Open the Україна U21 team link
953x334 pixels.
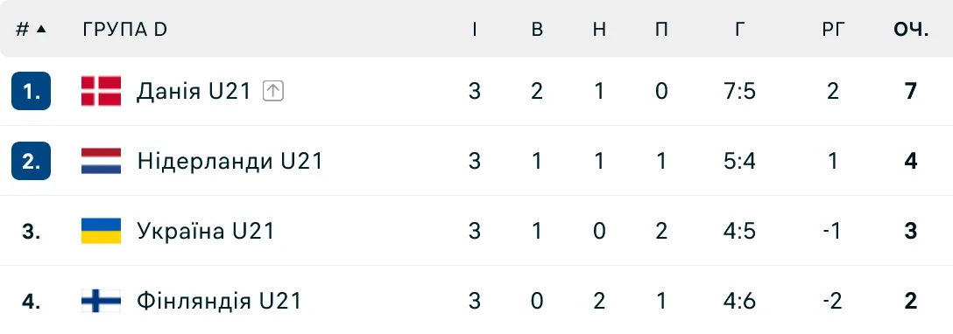pyautogui.click(x=206, y=231)
